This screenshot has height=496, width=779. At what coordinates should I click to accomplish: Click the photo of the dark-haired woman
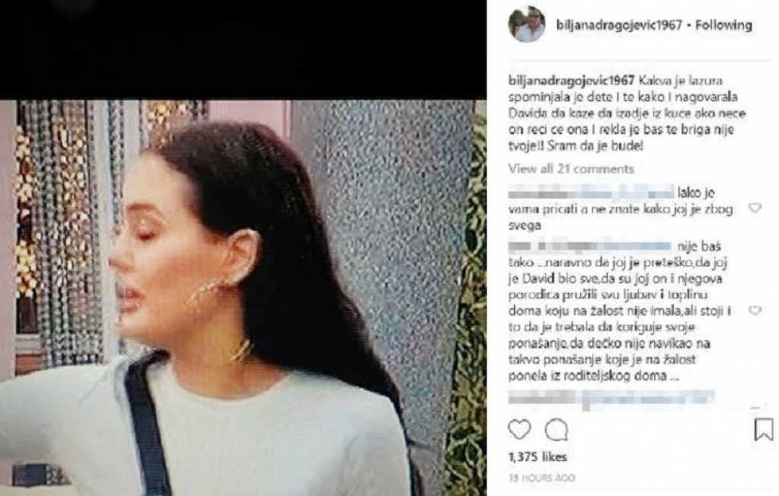pos(243,298)
